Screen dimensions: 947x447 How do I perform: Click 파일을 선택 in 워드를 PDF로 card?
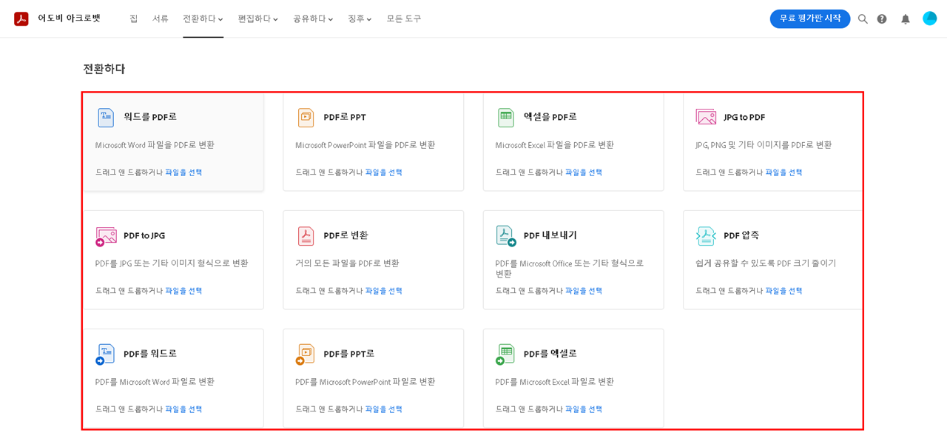pos(183,172)
